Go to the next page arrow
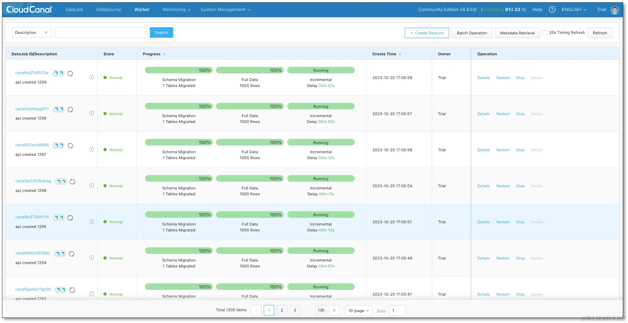This screenshot has height=323, width=628. pyautogui.click(x=334, y=310)
